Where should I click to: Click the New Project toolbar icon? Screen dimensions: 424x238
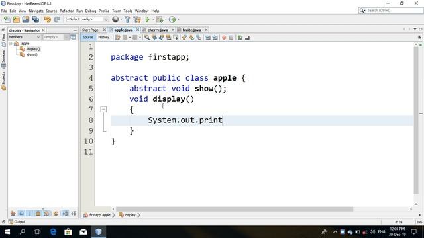pos(16,19)
